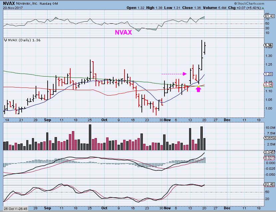Click the 0.045 MACD value tag
Viewport: 276px width, 212px height.
(269, 152)
